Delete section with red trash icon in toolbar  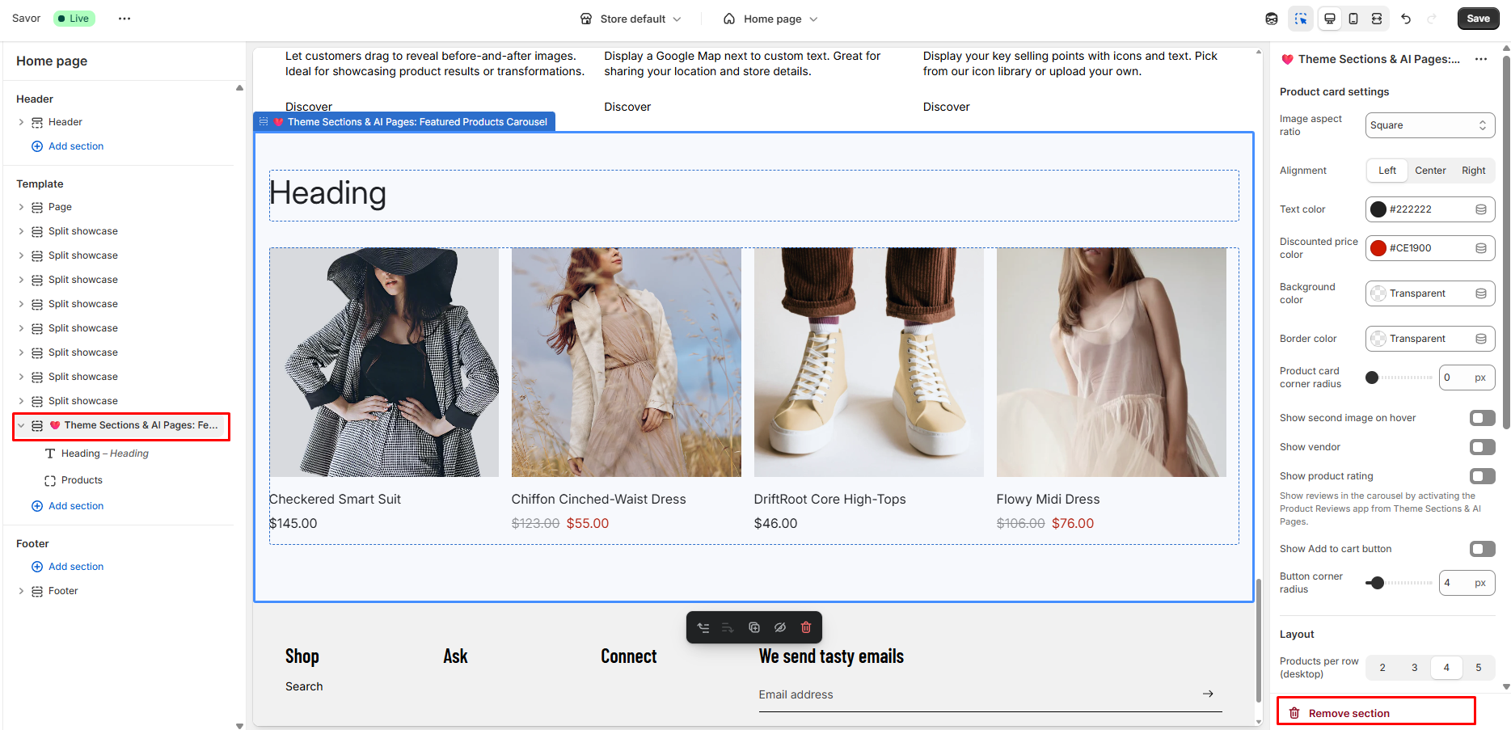[806, 627]
